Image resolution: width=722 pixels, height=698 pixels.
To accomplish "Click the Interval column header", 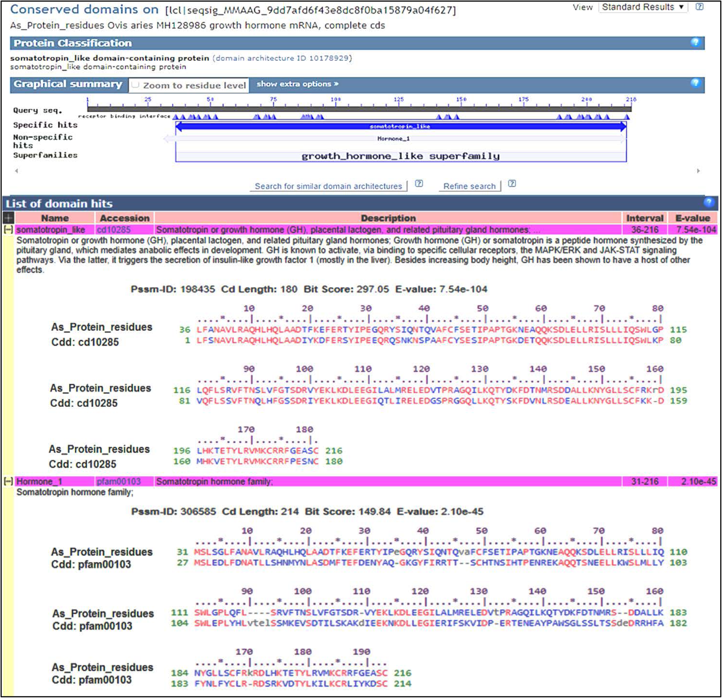I will tap(644, 218).
